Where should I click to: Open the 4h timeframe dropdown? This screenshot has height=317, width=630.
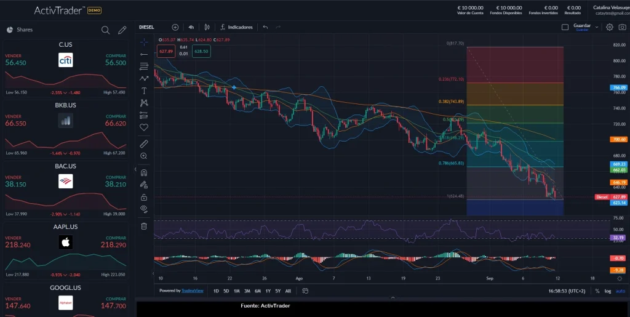pyautogui.click(x=191, y=27)
